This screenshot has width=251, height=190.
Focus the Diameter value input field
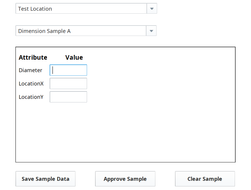point(68,70)
